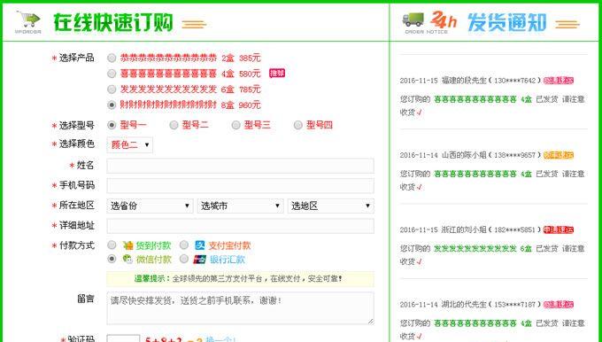Click the tag badge beside 湖北的代先生

pos(559,304)
